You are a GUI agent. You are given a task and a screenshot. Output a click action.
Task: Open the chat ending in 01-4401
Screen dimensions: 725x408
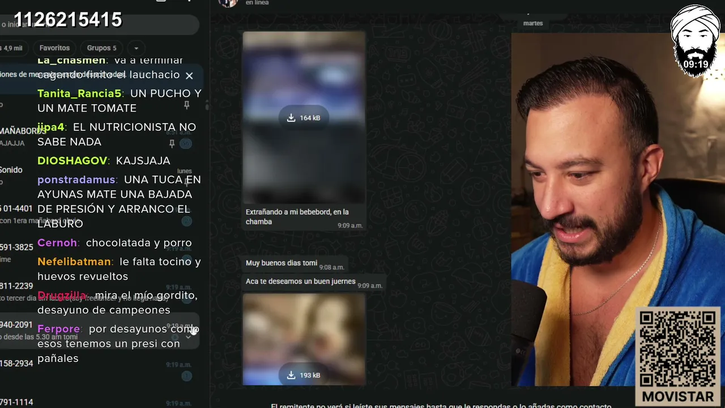tap(99, 214)
